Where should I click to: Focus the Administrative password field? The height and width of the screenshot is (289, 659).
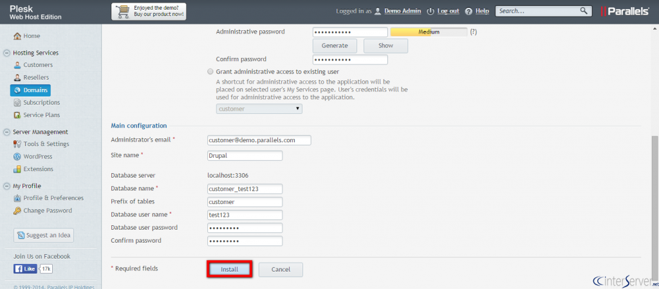pyautogui.click(x=350, y=32)
